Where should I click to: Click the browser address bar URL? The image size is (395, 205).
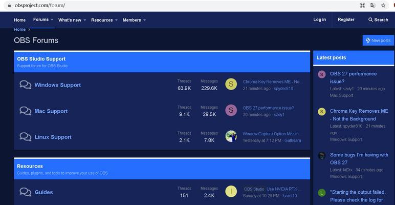click(x=40, y=5)
